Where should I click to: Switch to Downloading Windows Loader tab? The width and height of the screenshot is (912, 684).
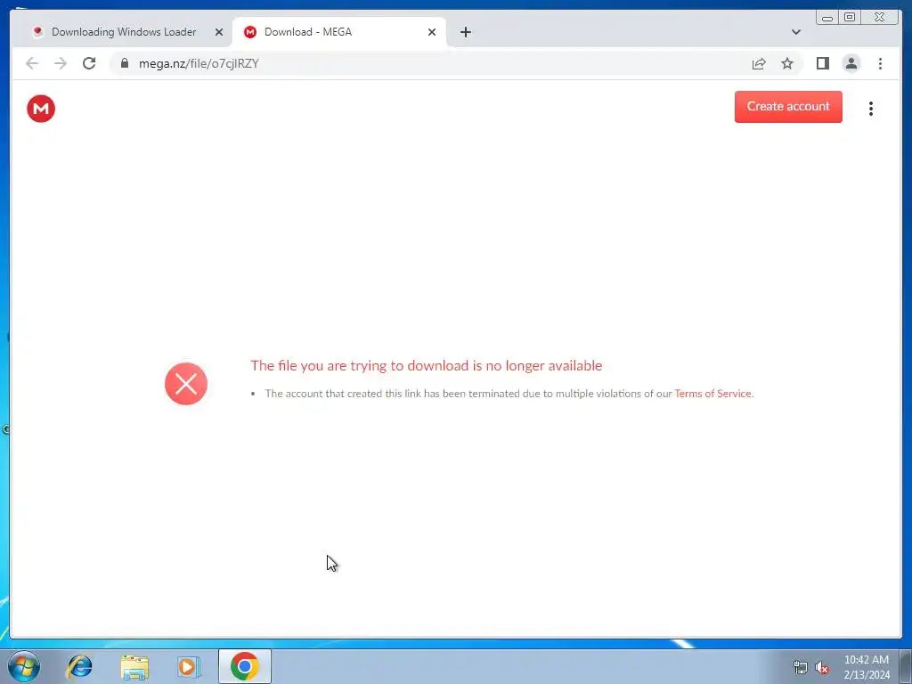(x=123, y=32)
